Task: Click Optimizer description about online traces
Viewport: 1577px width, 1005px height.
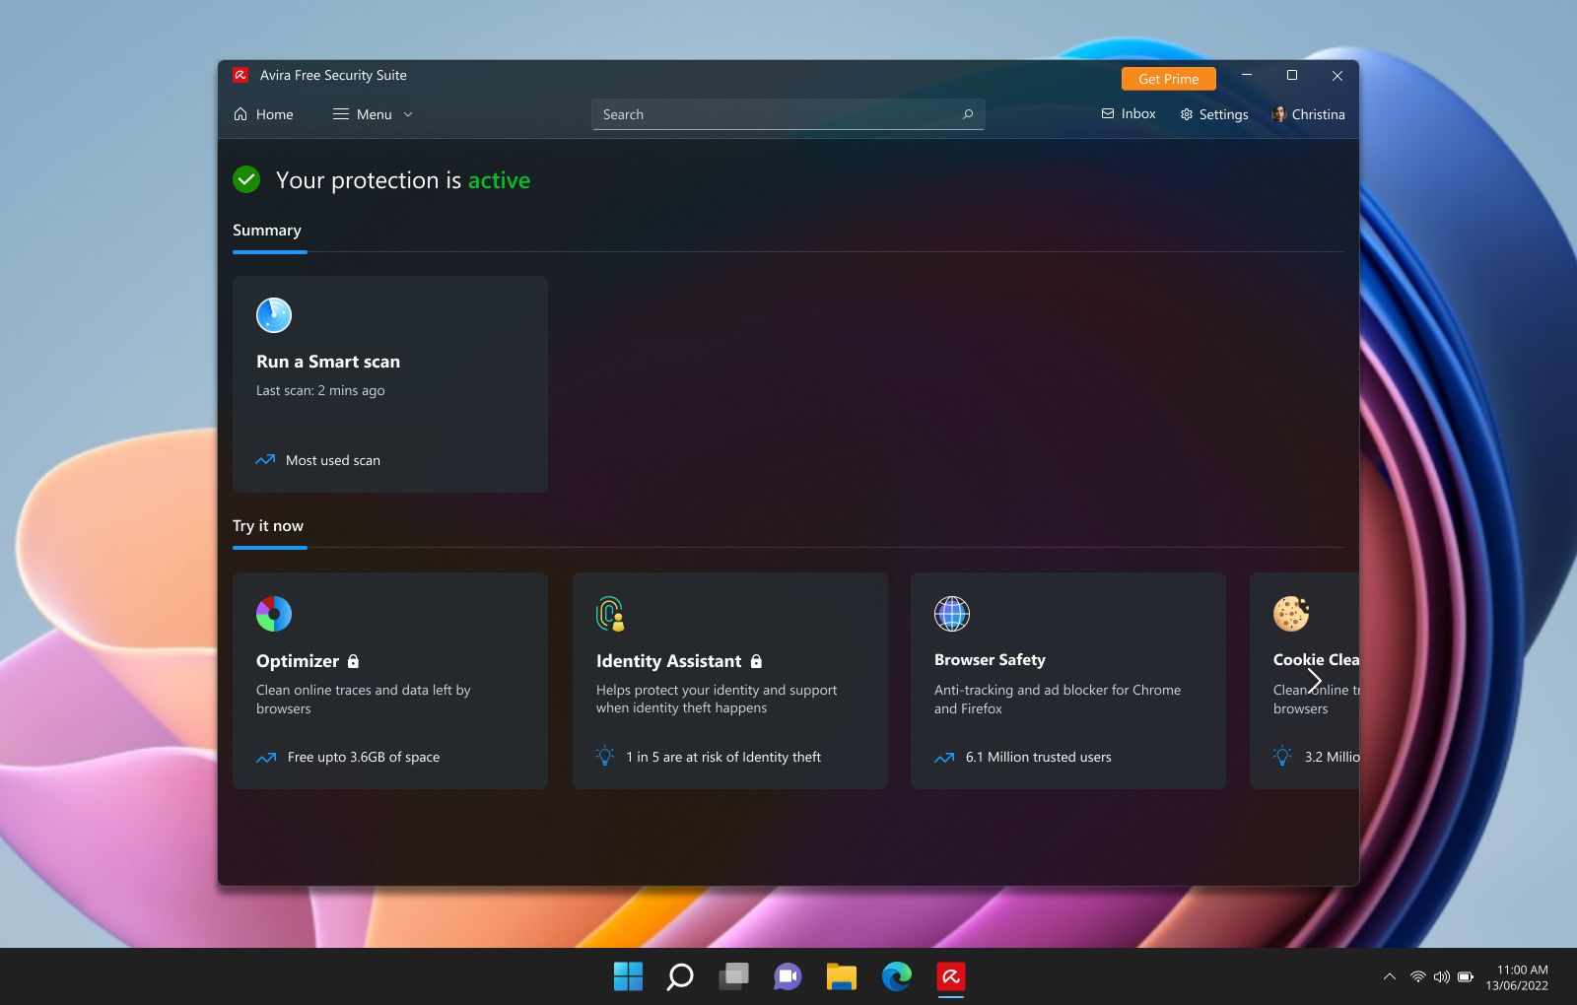Action: coord(364,700)
